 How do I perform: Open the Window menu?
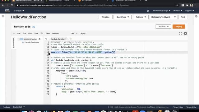pos(55,33)
